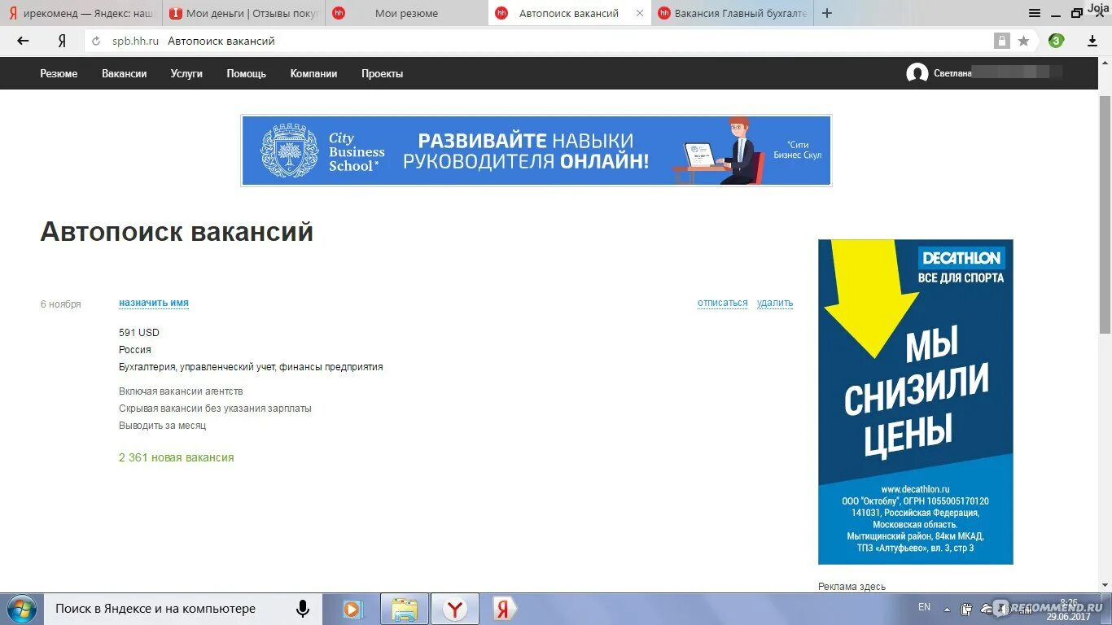The width and height of the screenshot is (1112, 625).
Task: Click the Decathlon advertisement banner
Action: [916, 402]
